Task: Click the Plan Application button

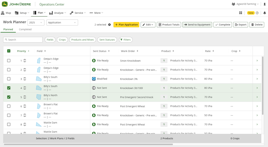Action: [126, 25]
